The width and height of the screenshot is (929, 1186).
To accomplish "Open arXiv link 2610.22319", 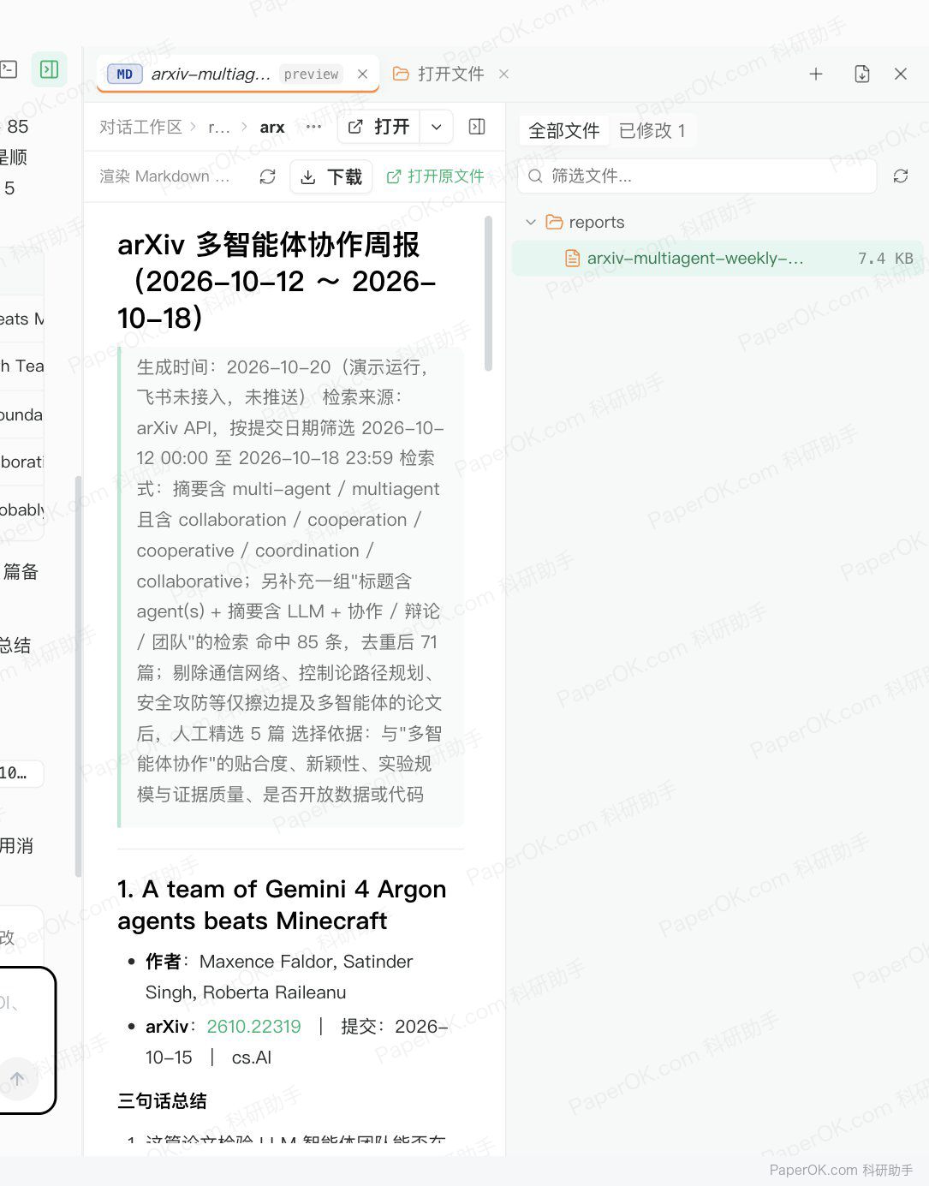I will click(x=253, y=1027).
